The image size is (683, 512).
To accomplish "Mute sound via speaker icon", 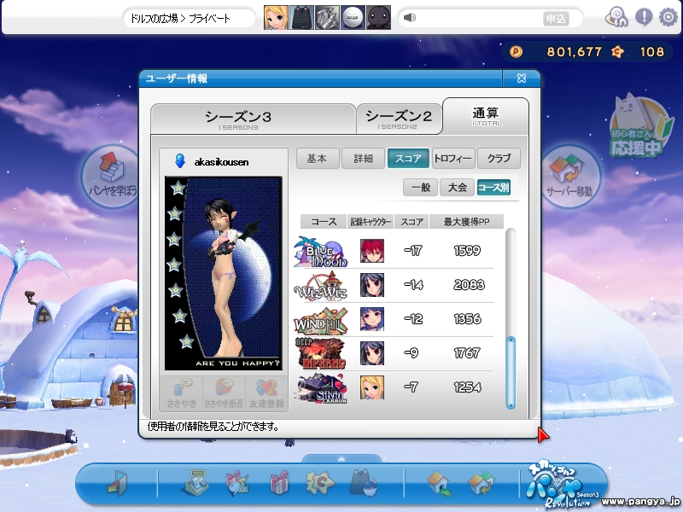I will [410, 17].
